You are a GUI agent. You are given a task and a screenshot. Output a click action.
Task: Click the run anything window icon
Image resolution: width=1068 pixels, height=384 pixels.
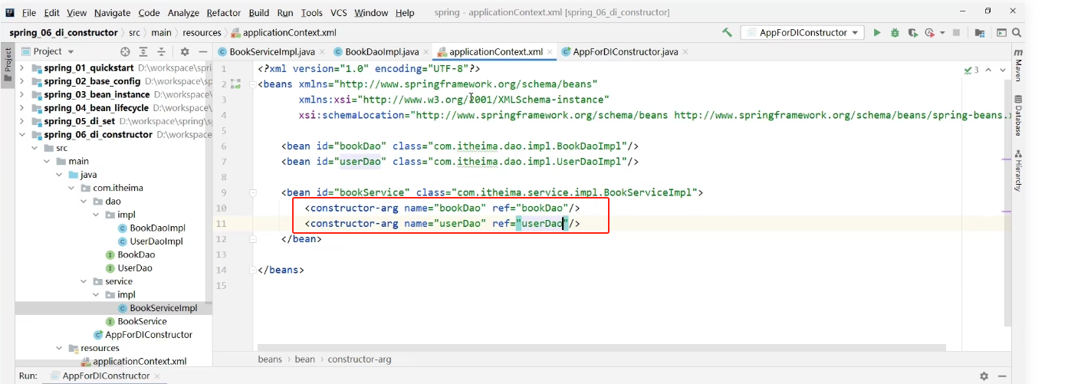(1001, 33)
